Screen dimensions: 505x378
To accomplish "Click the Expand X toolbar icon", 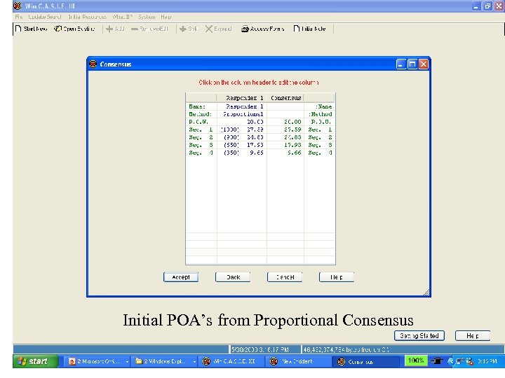I will pos(209,29).
